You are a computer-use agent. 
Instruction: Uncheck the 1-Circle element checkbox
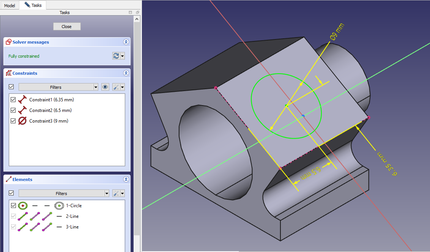coord(14,206)
